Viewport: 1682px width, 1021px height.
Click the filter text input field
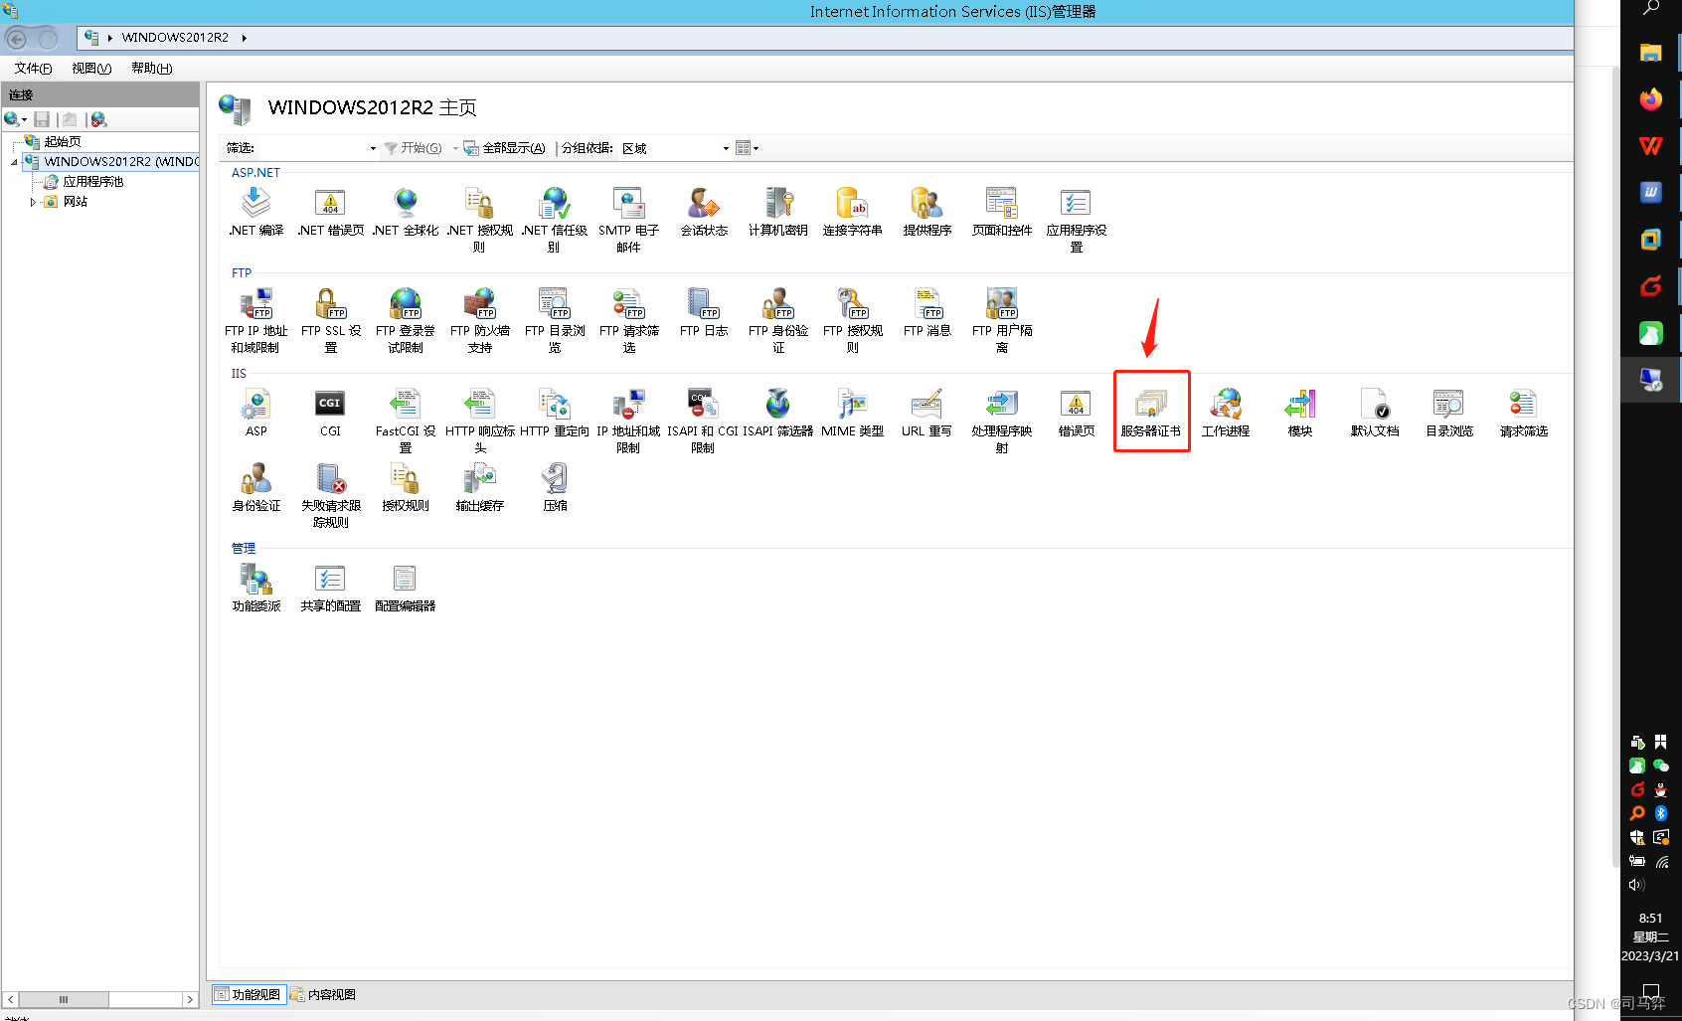click(311, 148)
